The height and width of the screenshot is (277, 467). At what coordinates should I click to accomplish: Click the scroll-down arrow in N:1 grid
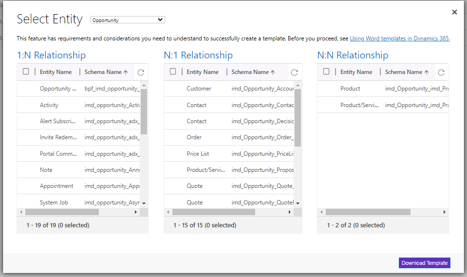point(298,203)
